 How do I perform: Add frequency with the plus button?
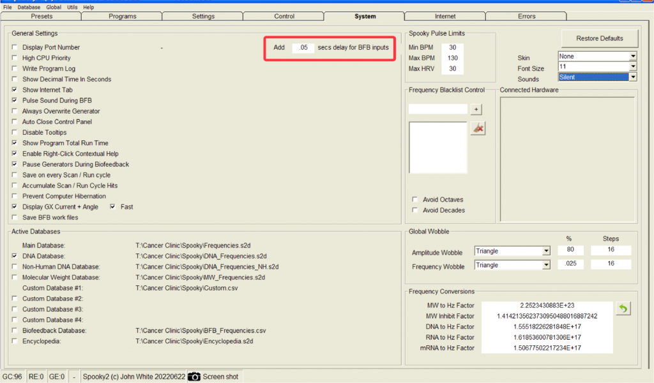tap(476, 110)
